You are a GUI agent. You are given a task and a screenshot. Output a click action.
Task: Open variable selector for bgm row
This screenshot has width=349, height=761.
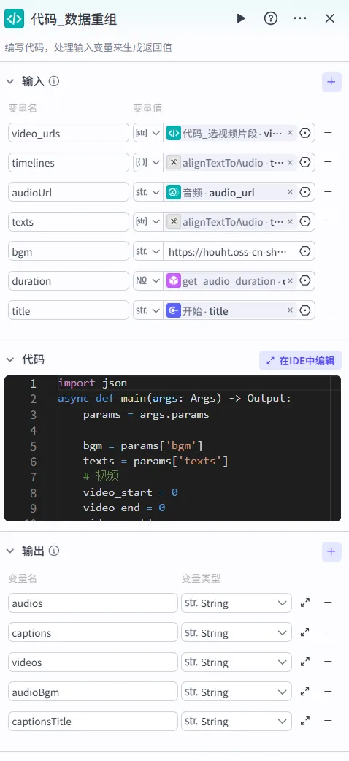coord(305,251)
